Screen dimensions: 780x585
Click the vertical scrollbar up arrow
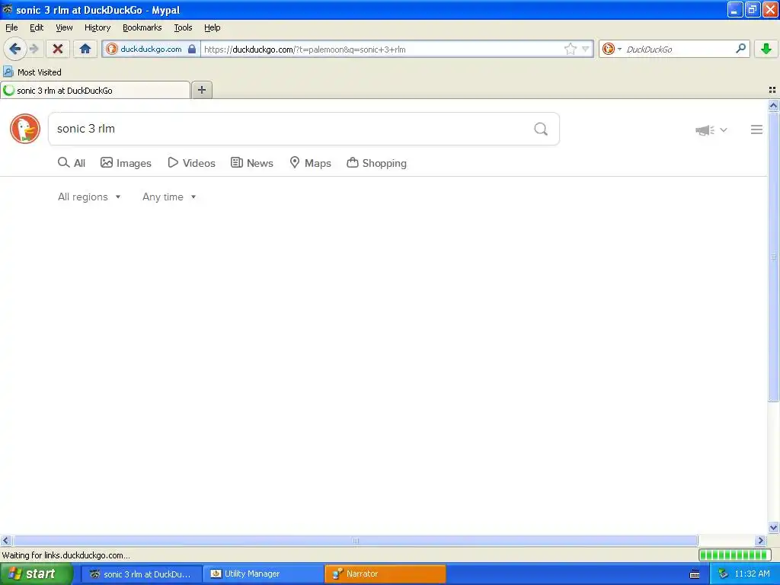[x=773, y=105]
